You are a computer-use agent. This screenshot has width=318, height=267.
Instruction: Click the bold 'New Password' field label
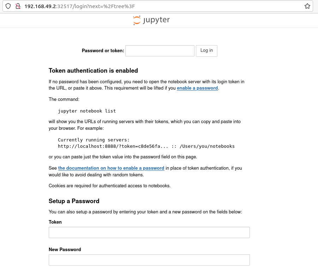65,249
